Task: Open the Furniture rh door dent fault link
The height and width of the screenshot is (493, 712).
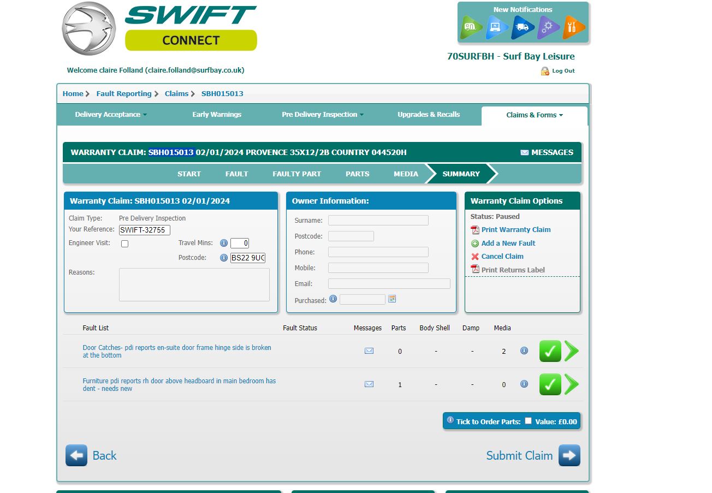Action: (179, 385)
